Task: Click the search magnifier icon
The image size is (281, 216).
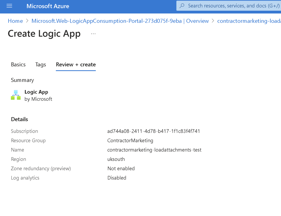Action: pos(182,6)
